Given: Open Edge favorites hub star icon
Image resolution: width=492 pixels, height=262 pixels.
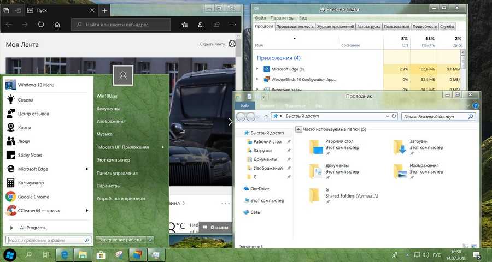Looking at the screenshot, I should click(x=185, y=25).
